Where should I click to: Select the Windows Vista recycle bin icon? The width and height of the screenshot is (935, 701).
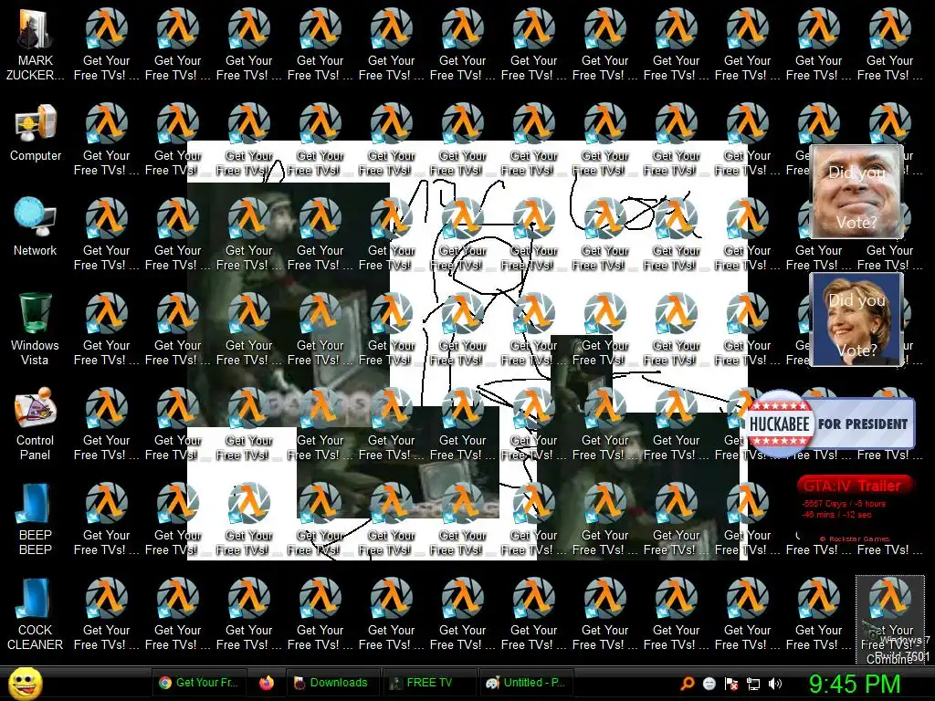[36, 329]
